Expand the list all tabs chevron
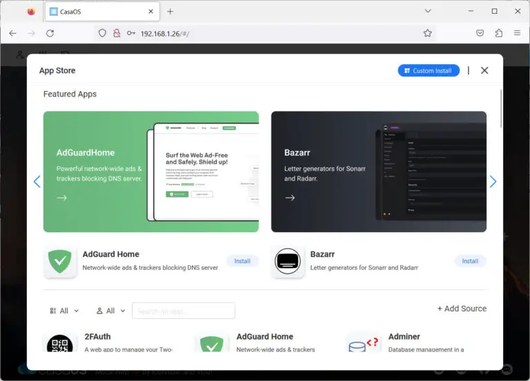 429,11
